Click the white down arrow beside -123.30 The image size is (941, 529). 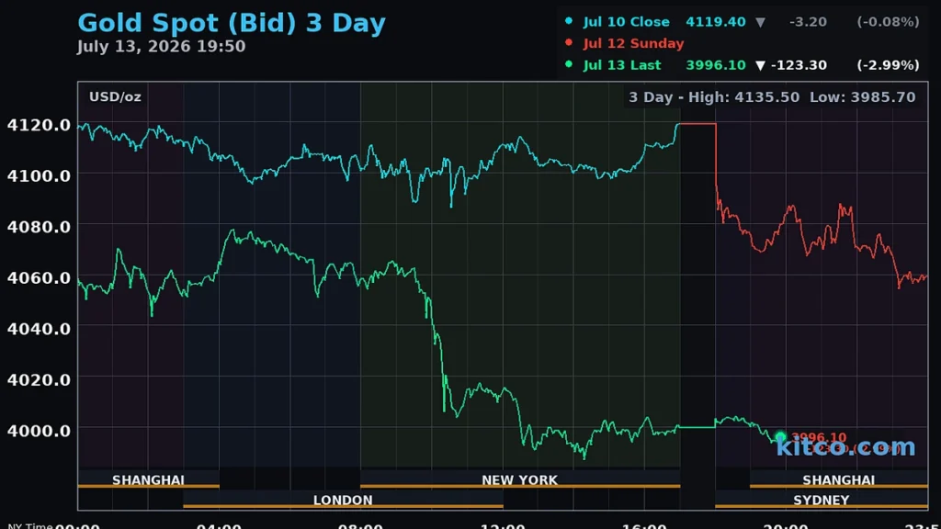point(760,65)
